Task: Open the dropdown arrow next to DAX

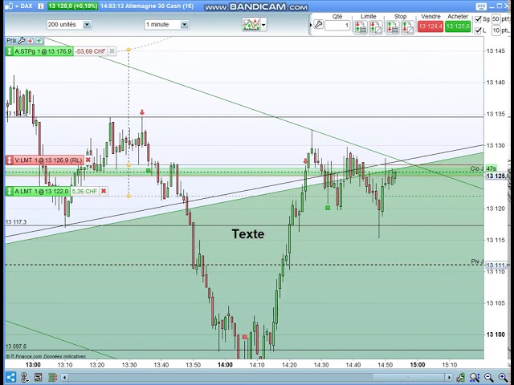Action: click(16, 6)
